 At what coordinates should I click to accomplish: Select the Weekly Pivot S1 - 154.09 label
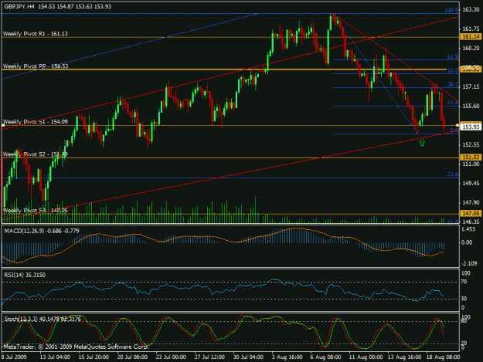coord(36,122)
